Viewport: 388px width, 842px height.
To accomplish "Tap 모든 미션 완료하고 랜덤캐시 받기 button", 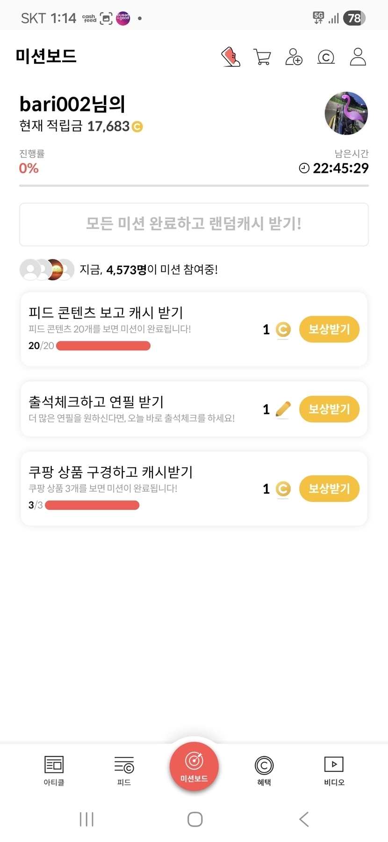I will coord(194,224).
